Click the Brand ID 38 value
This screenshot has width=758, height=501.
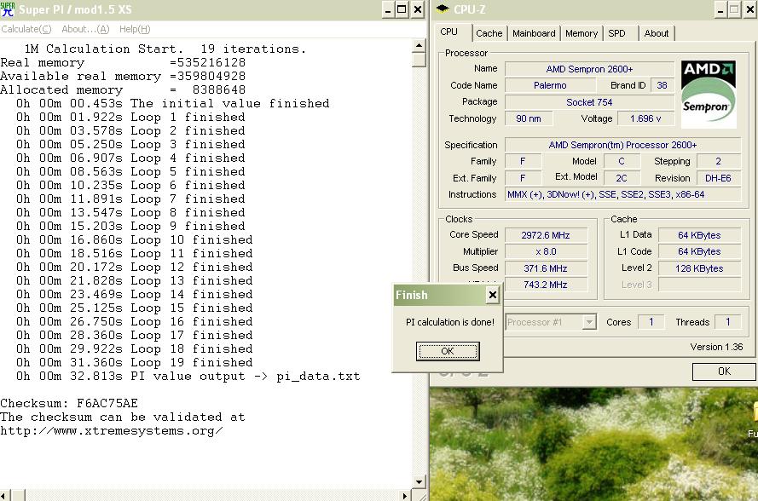[x=662, y=85]
